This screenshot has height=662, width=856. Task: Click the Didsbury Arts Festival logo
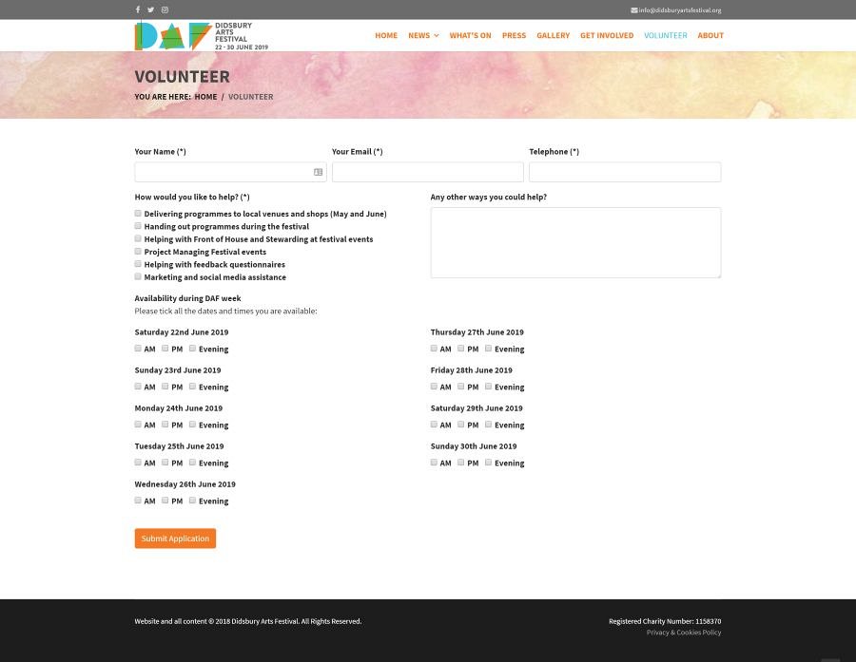click(x=201, y=36)
